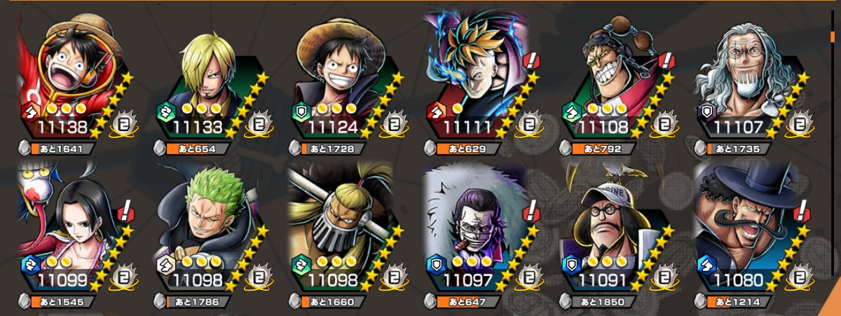Click the green runner class icon beside 11133
Image resolution: width=841 pixels, height=316 pixels.
(165, 111)
